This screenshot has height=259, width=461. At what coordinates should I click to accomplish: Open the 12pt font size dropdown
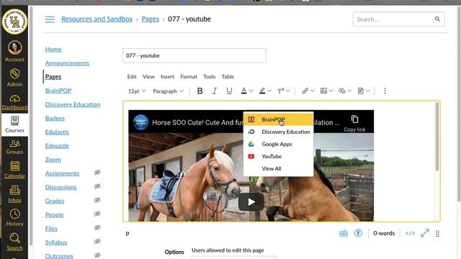click(137, 91)
